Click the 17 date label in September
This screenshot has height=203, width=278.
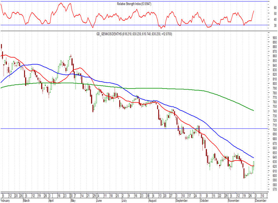click(x=189, y=196)
